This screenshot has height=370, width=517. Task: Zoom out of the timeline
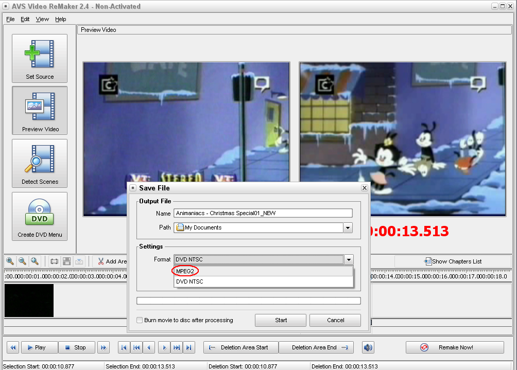(22, 261)
